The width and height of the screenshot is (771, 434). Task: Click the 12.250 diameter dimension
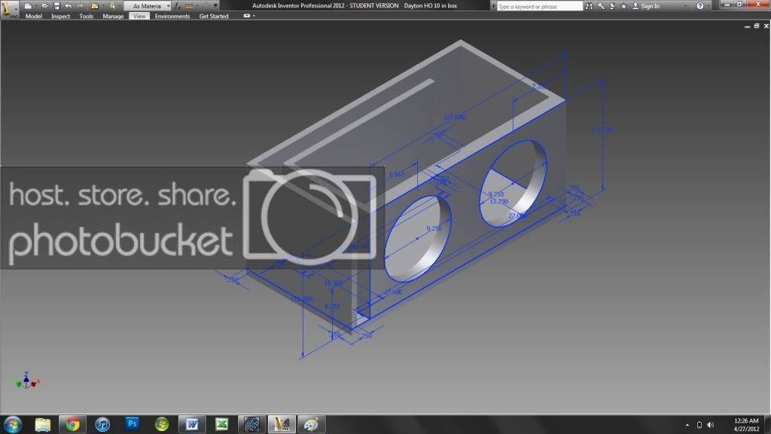coord(498,201)
